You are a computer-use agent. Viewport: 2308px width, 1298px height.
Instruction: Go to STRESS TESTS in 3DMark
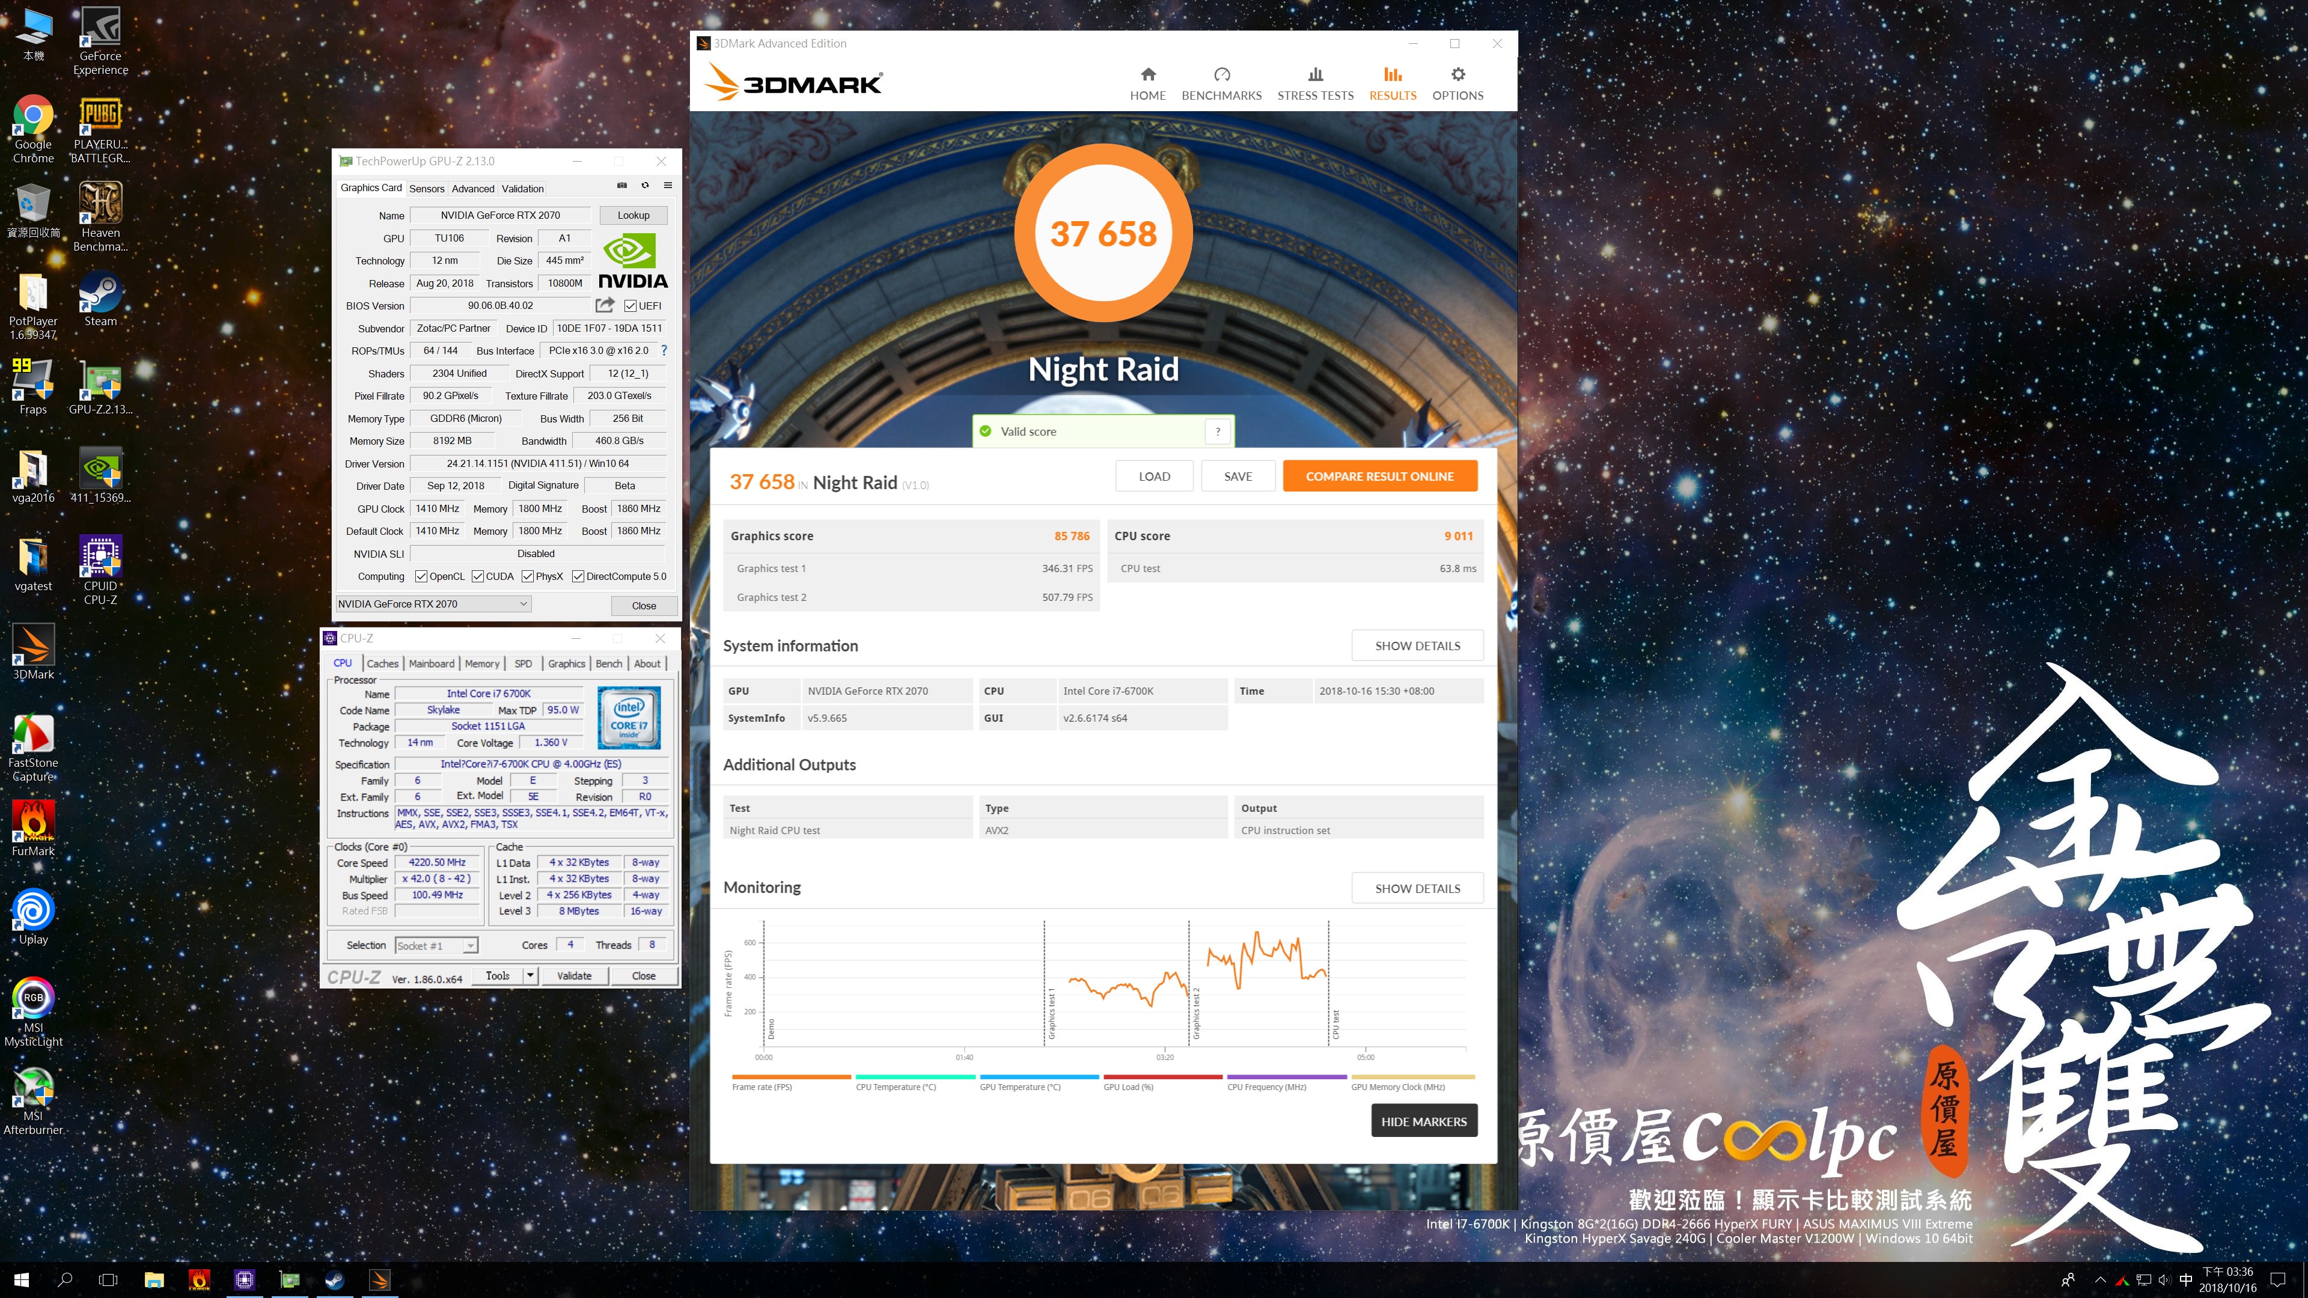click(1314, 84)
